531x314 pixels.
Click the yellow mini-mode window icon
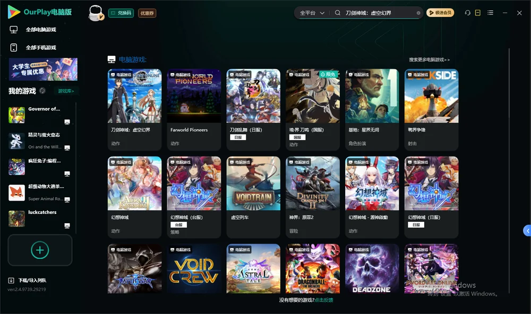click(478, 13)
